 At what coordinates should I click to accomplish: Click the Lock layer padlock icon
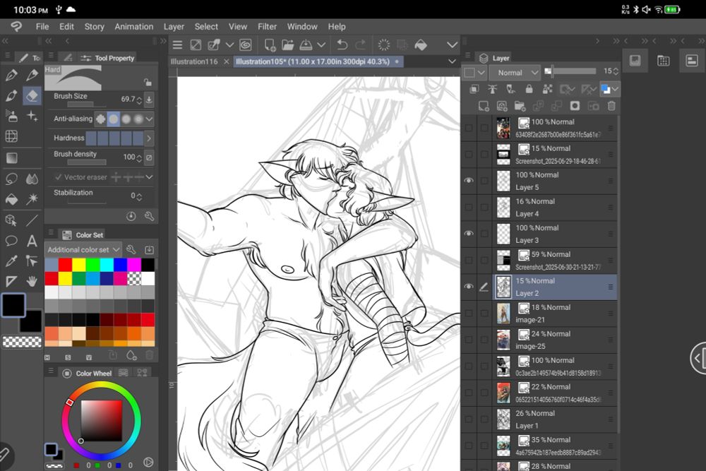click(529, 89)
